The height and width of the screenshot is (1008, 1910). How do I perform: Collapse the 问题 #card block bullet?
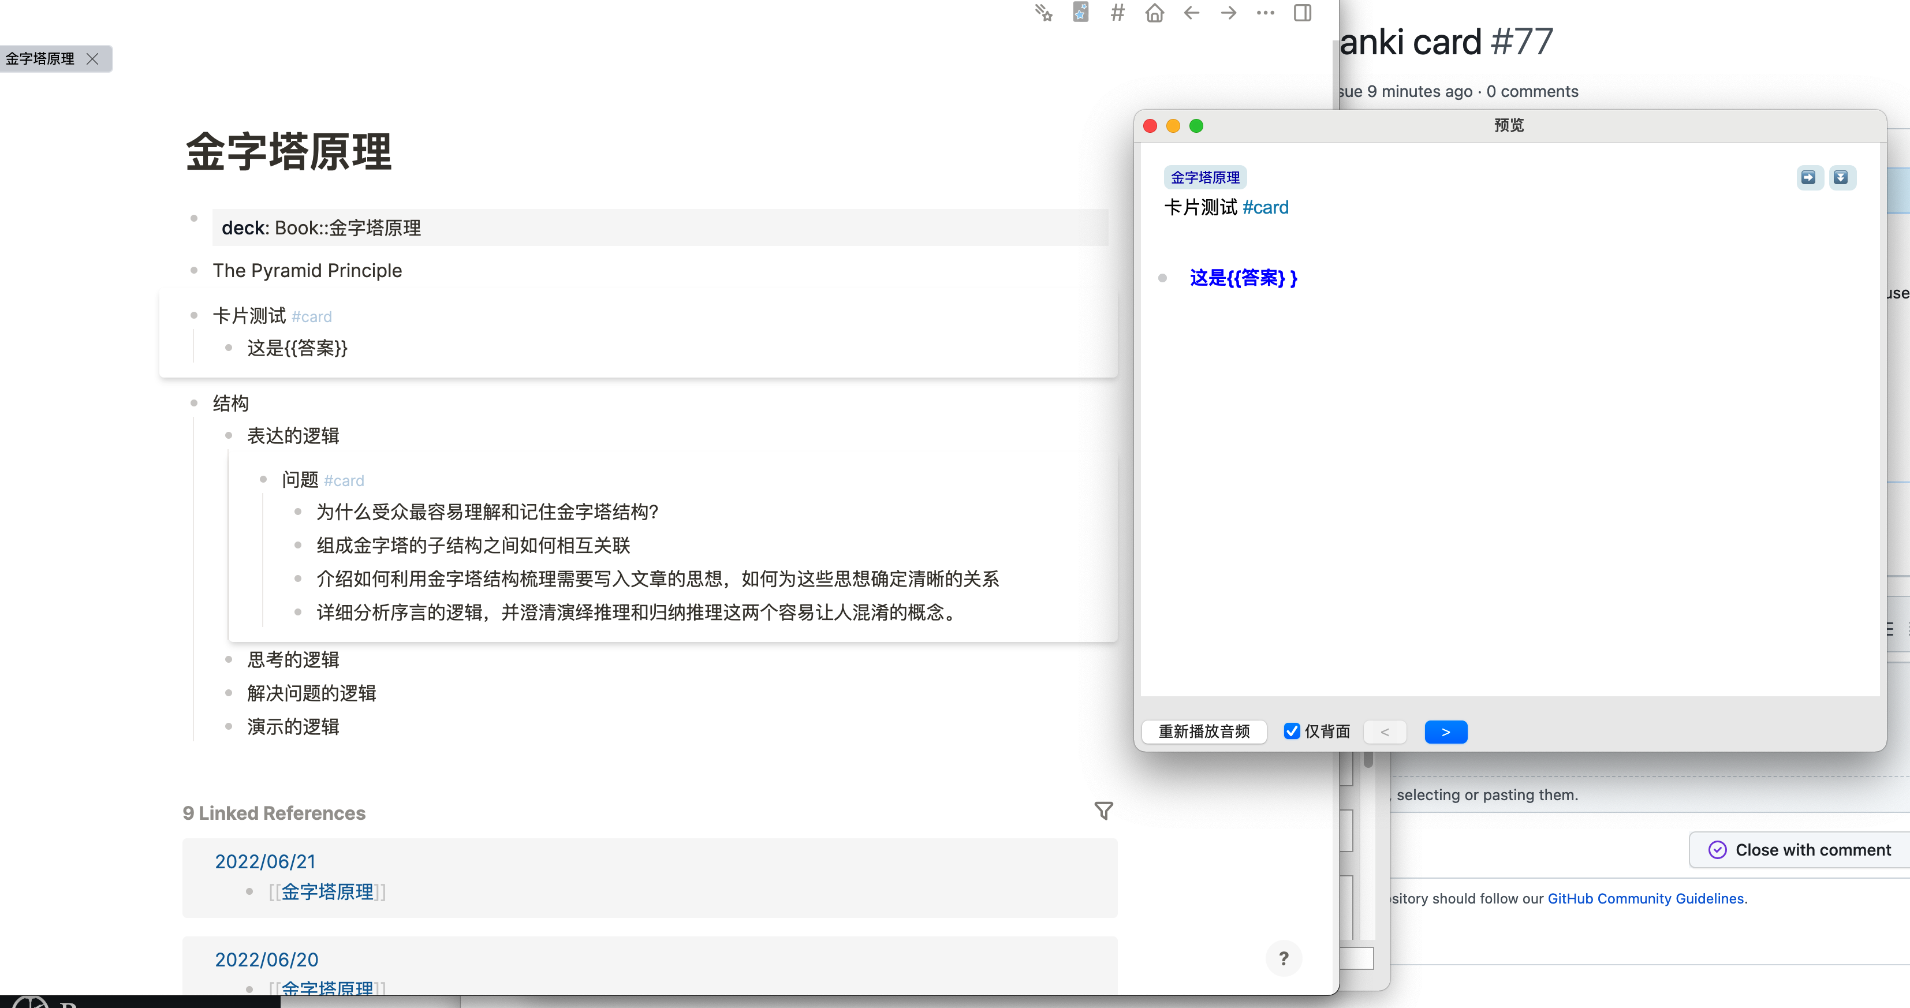(x=263, y=480)
